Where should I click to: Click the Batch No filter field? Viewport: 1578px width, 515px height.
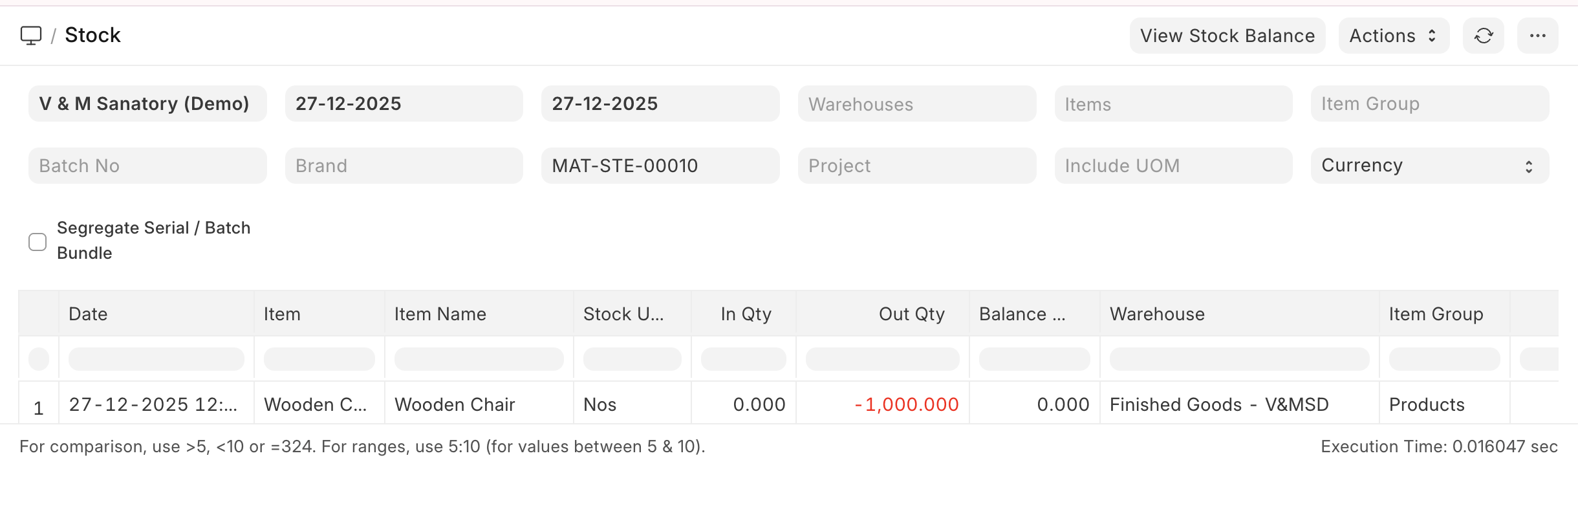[147, 166]
